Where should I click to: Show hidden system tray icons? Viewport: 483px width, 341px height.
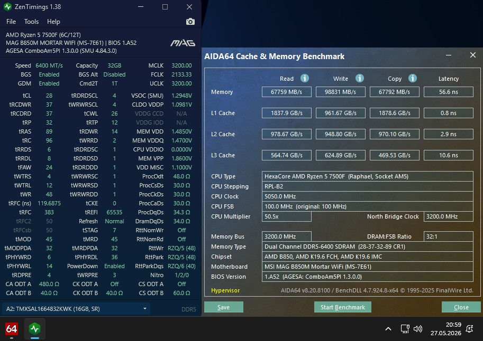point(388,329)
